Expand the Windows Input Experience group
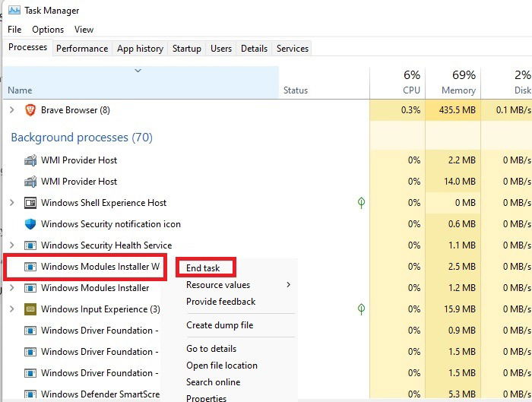Screen dimensions: 532x402 12,309
